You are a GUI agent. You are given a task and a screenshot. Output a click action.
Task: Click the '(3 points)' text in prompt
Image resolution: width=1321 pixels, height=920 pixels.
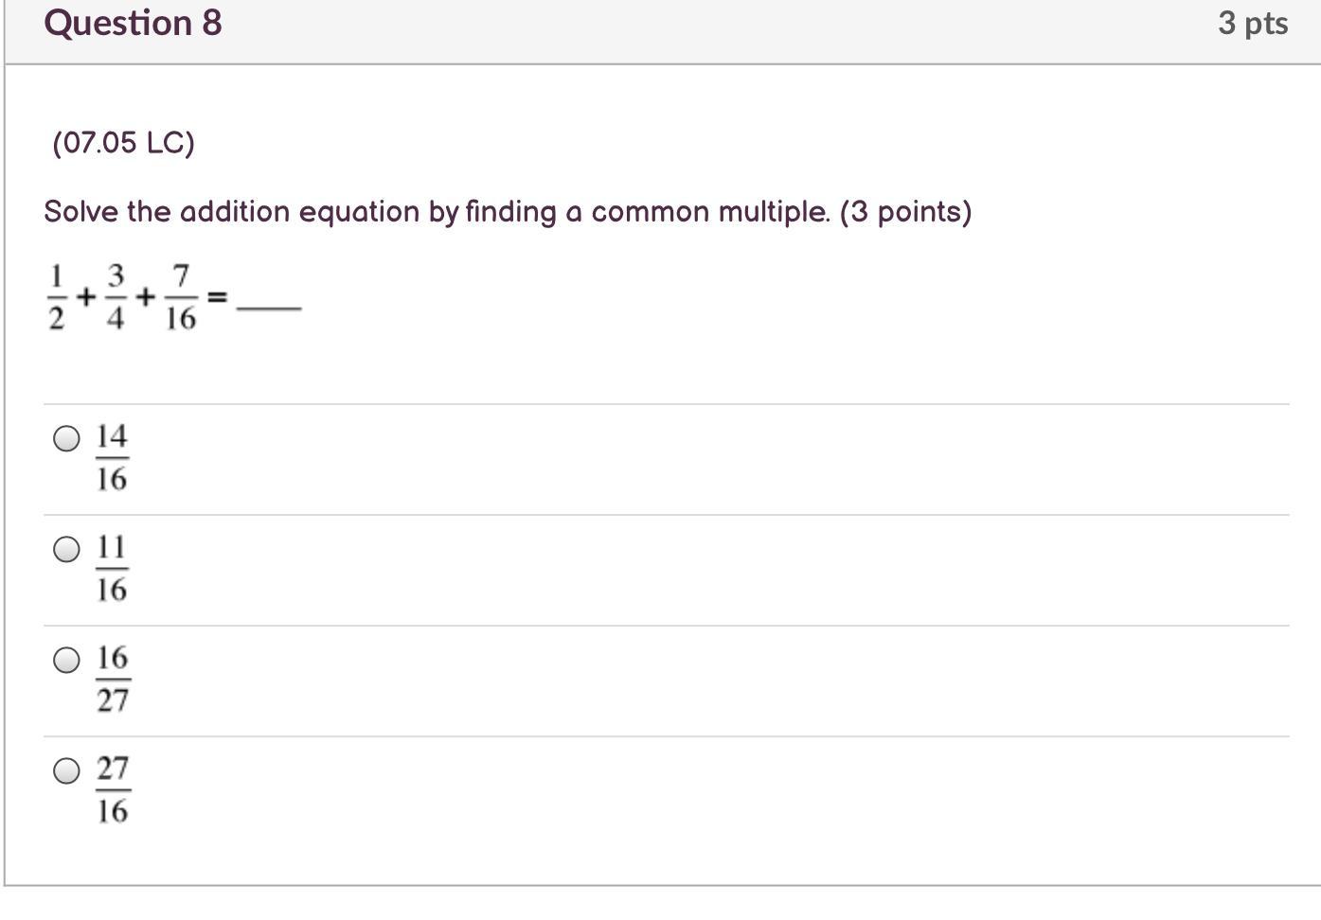[x=905, y=211]
